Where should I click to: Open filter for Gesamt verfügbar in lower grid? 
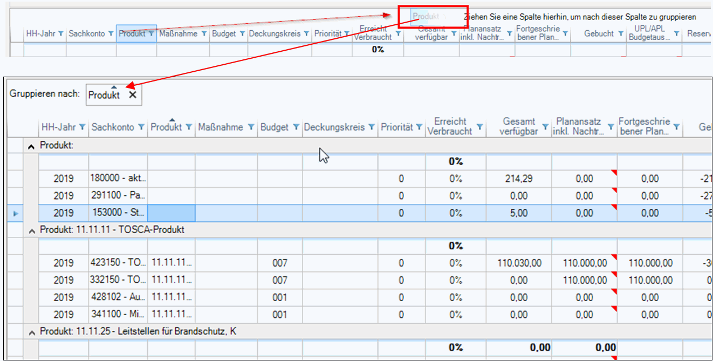point(545,127)
